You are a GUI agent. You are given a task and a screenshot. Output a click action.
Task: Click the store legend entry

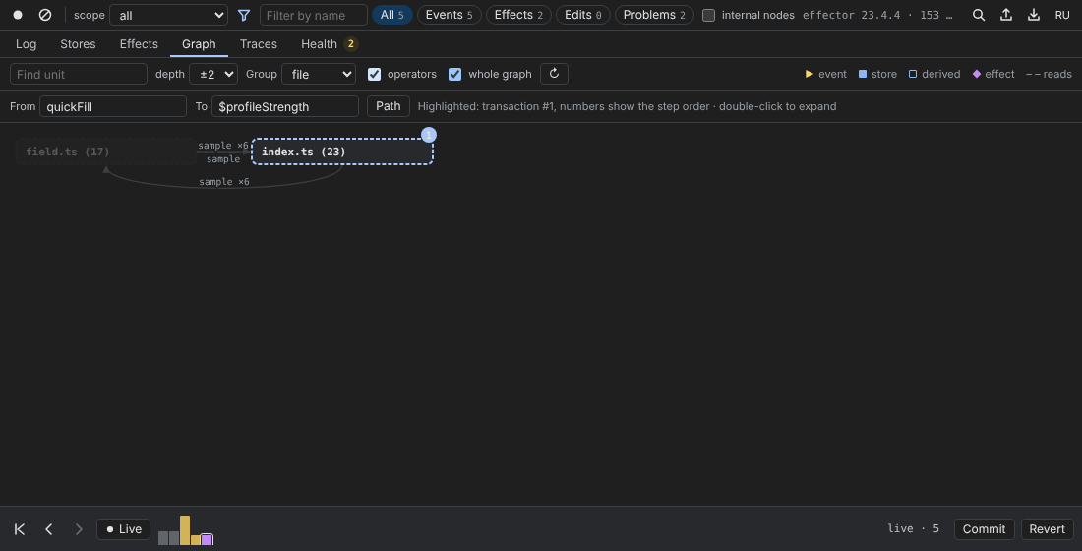point(877,74)
